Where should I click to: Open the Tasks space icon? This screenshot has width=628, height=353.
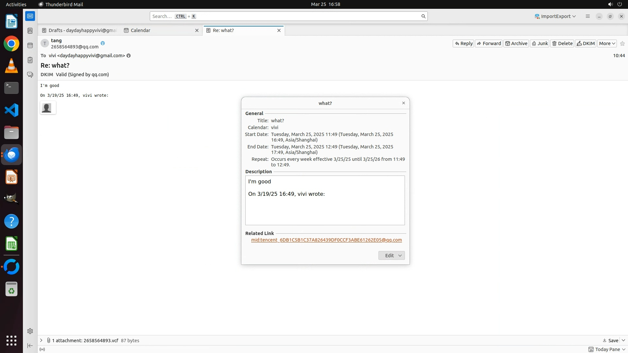(30, 60)
